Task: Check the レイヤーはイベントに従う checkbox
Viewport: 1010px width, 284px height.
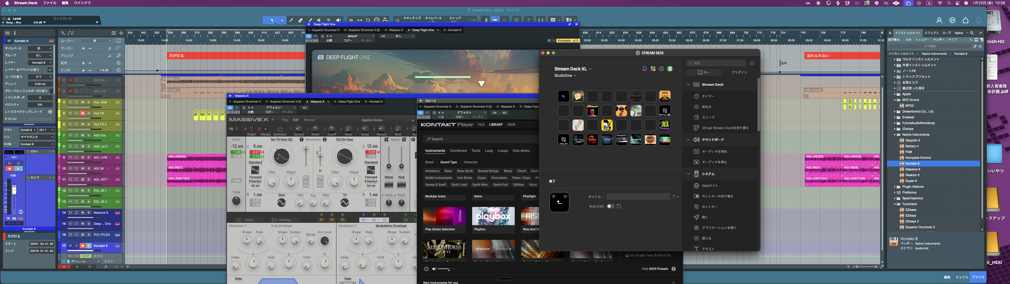Action: tap(50, 69)
